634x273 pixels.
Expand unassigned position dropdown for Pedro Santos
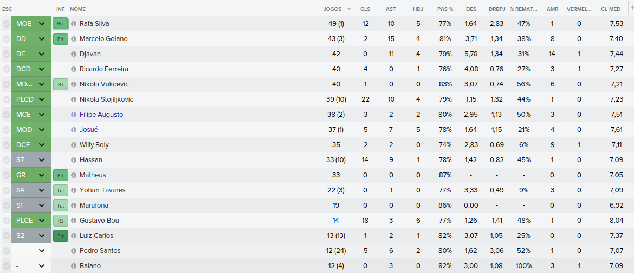pos(31,251)
